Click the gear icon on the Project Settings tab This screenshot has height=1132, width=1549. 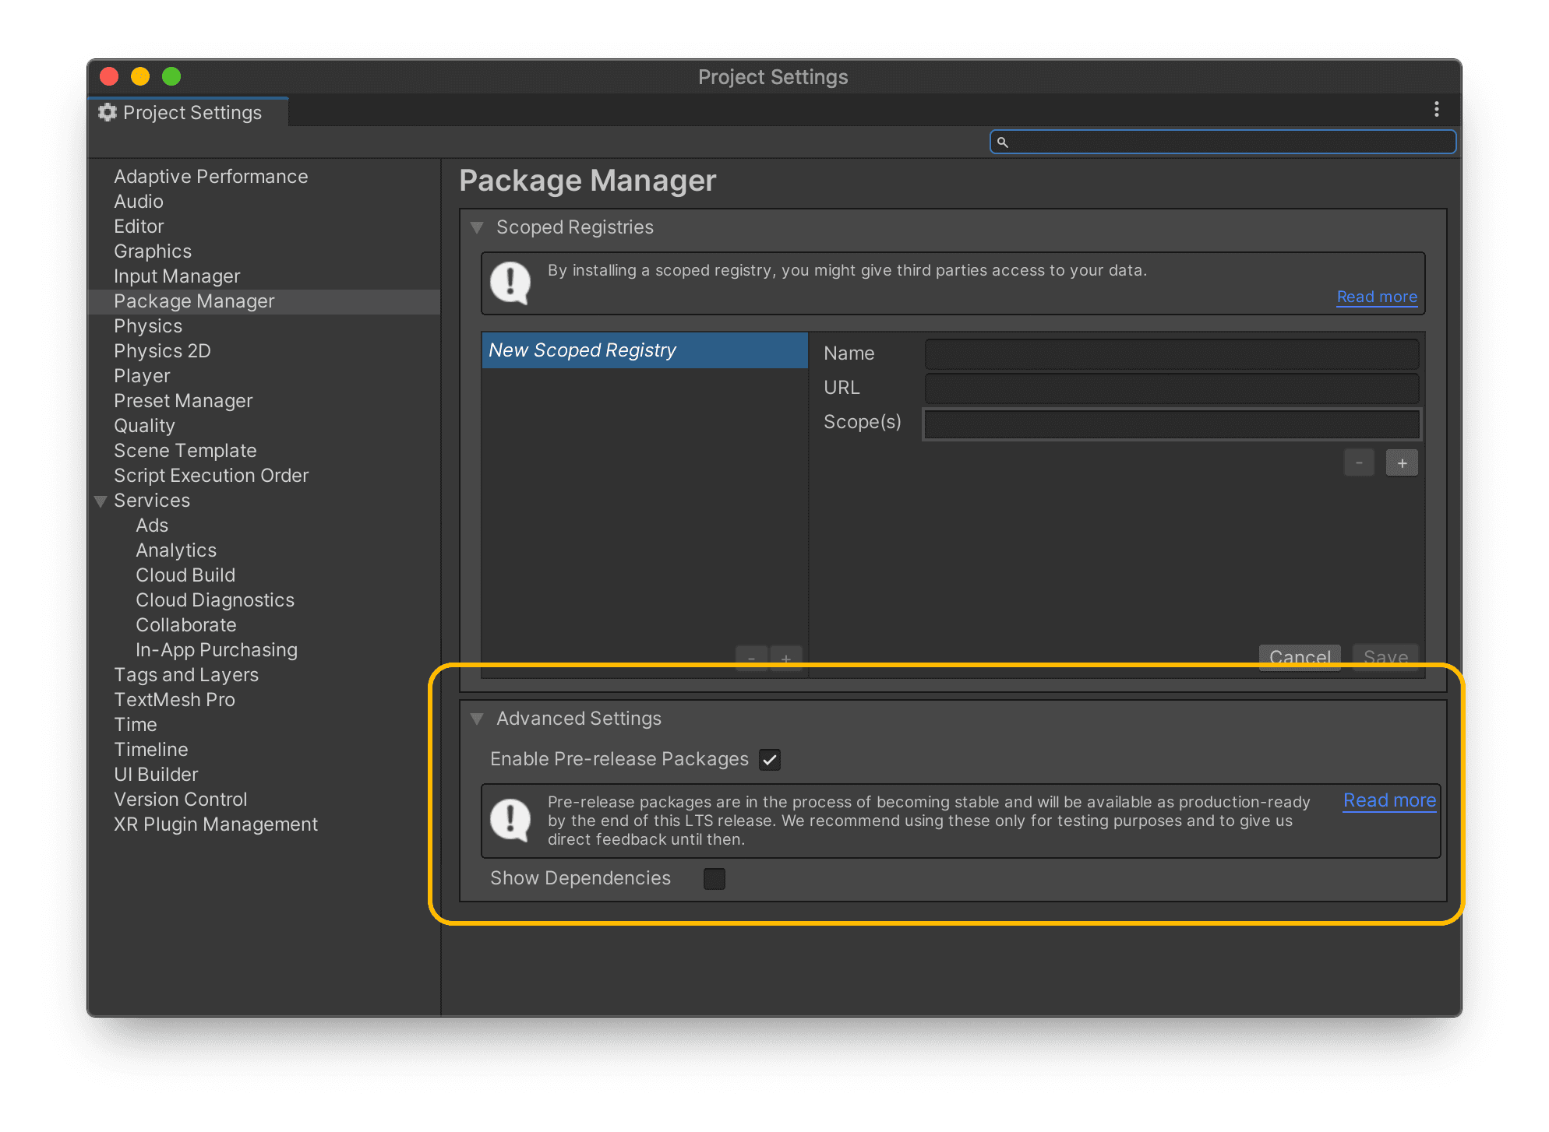tap(107, 112)
